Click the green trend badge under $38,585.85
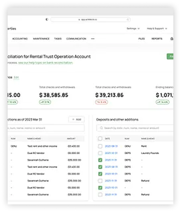The width and height of the screenshot is (181, 212). click(45, 102)
